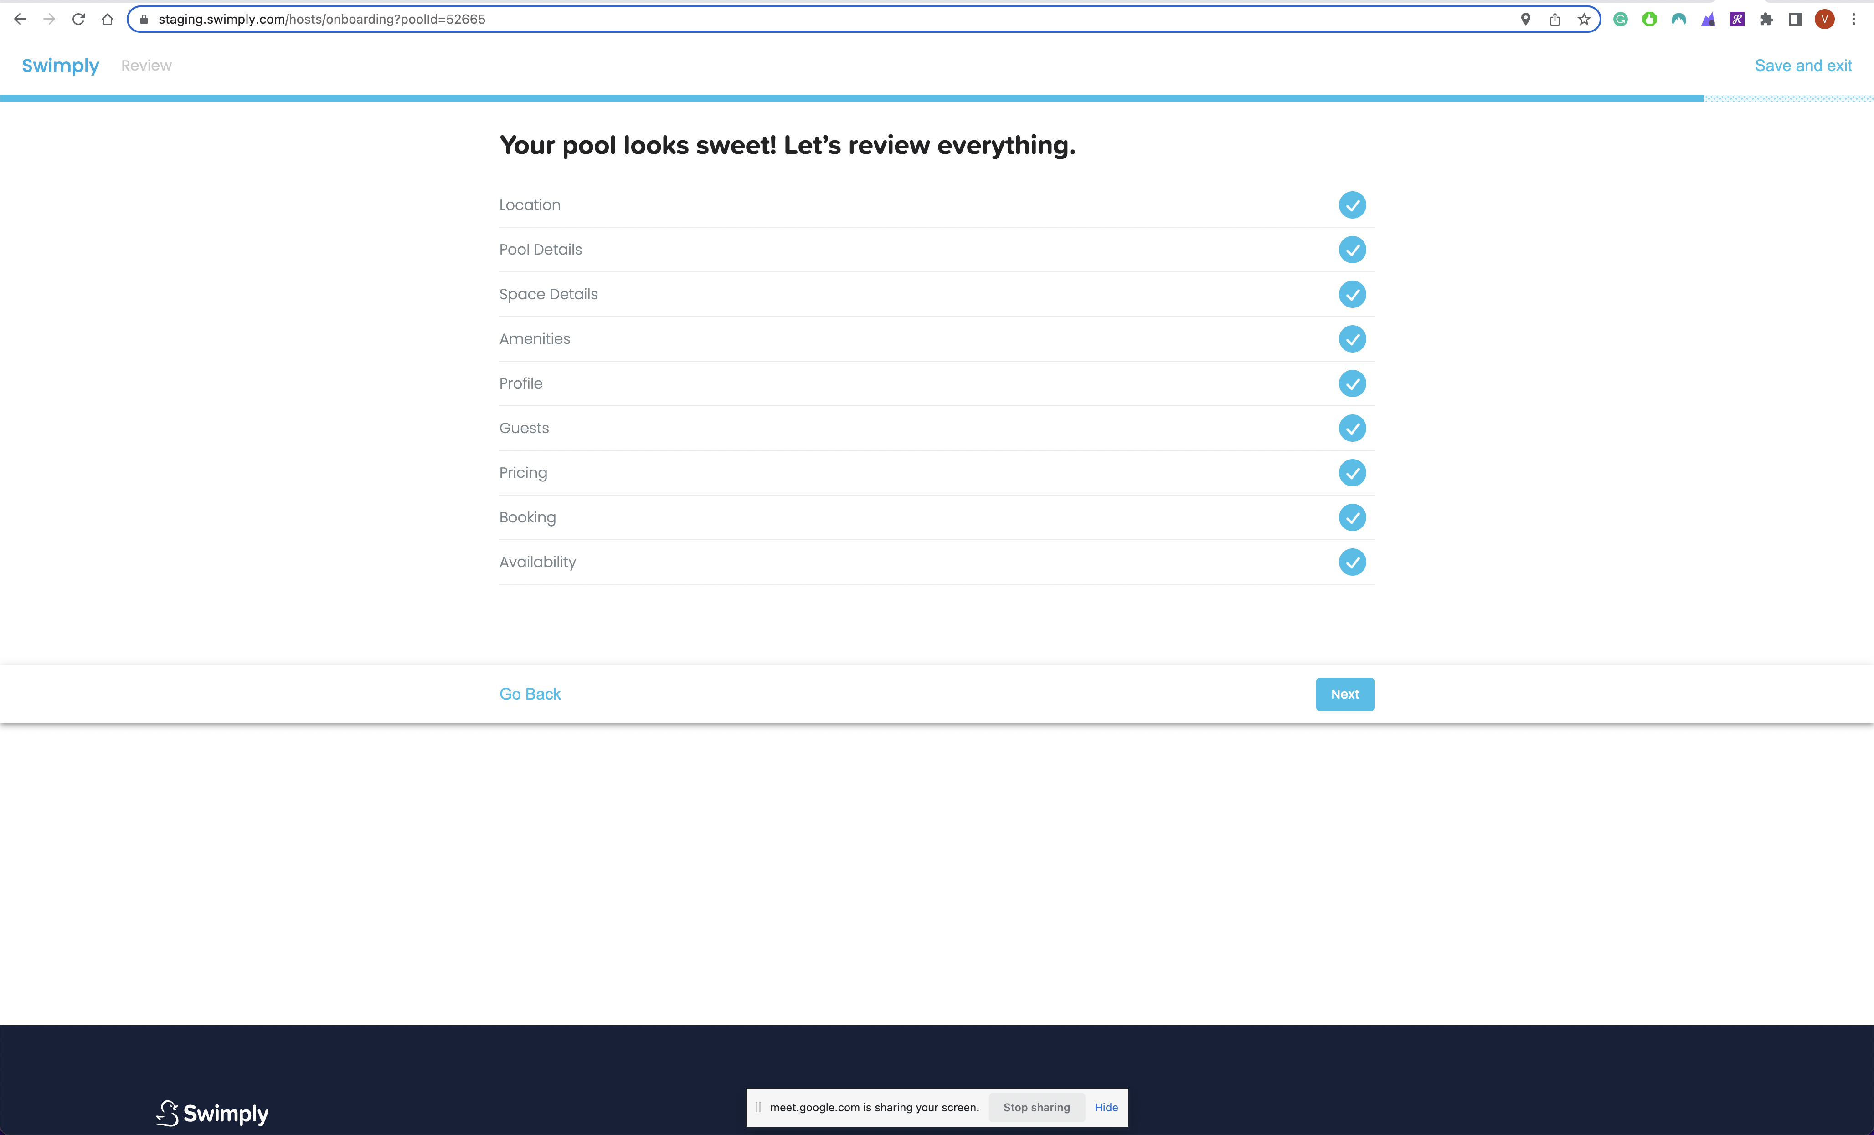The image size is (1874, 1135).
Task: Click the Go Back link
Action: pyautogui.click(x=530, y=694)
